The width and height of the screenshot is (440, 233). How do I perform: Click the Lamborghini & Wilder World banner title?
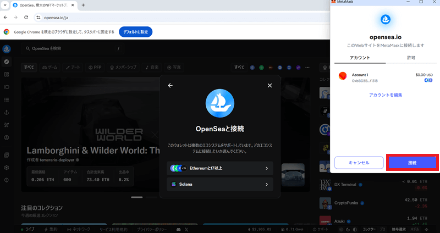(x=94, y=150)
